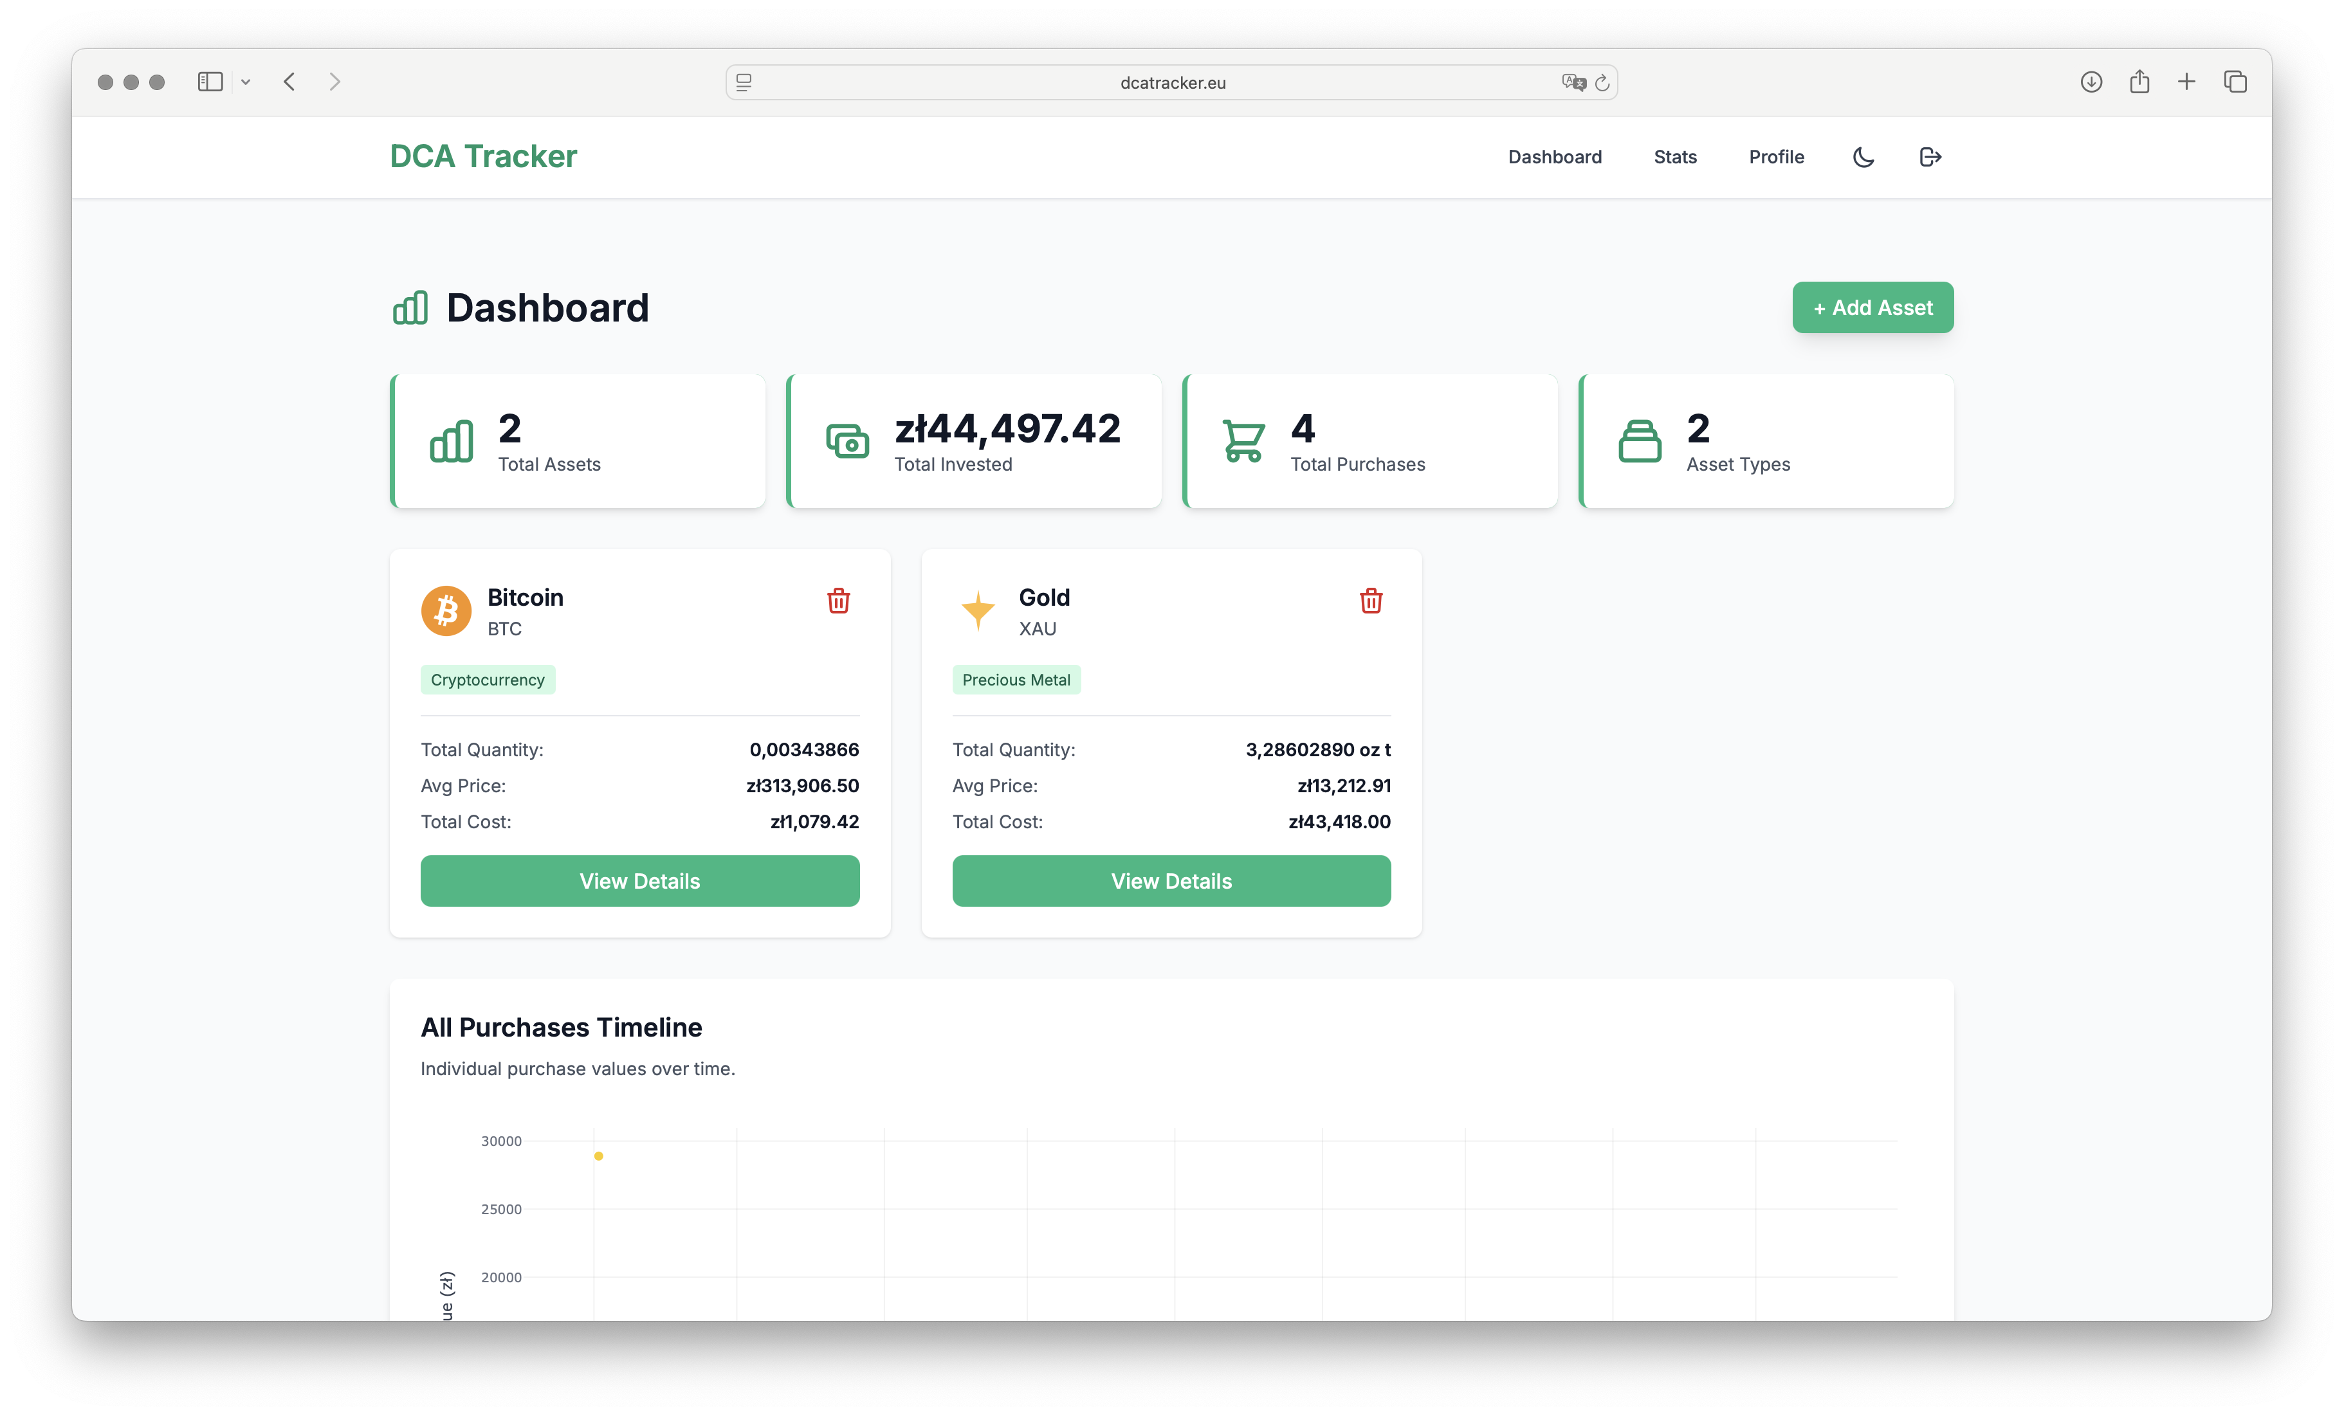Log out using the sign-out icon
This screenshot has height=1416, width=2344.
point(1929,157)
